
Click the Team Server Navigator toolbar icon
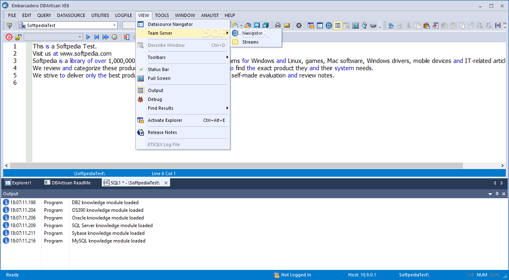329,25
